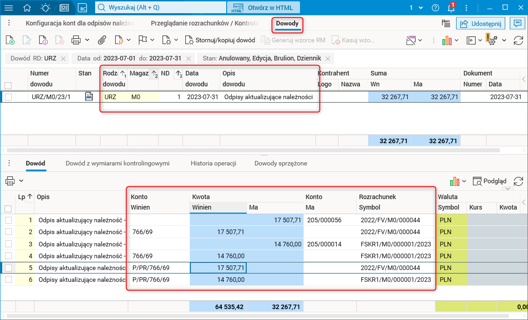The height and width of the screenshot is (320, 528).
Task: Remove the Dowód RD: URZ filter chip
Action: pos(63,59)
